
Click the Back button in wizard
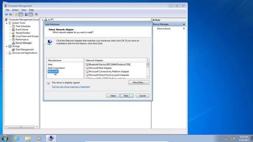click(113, 95)
